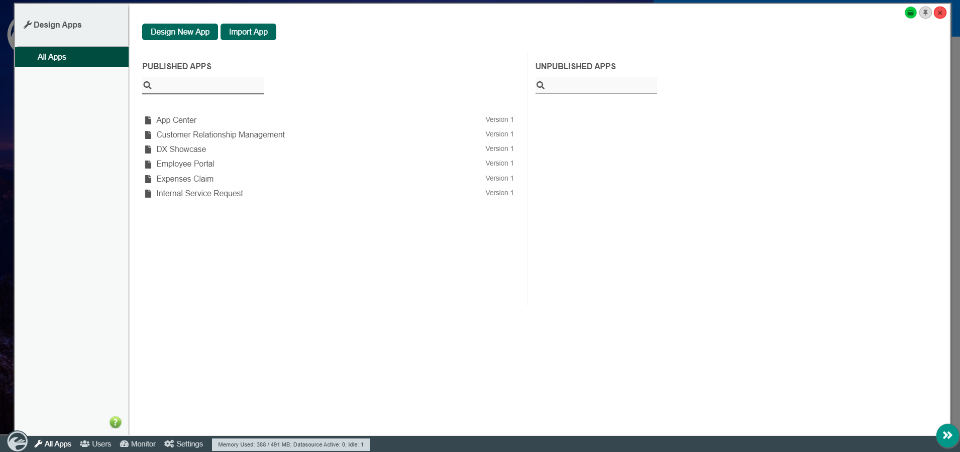Screen dimensions: 960x452
Task: Click the green window button at top right
Action: (911, 13)
